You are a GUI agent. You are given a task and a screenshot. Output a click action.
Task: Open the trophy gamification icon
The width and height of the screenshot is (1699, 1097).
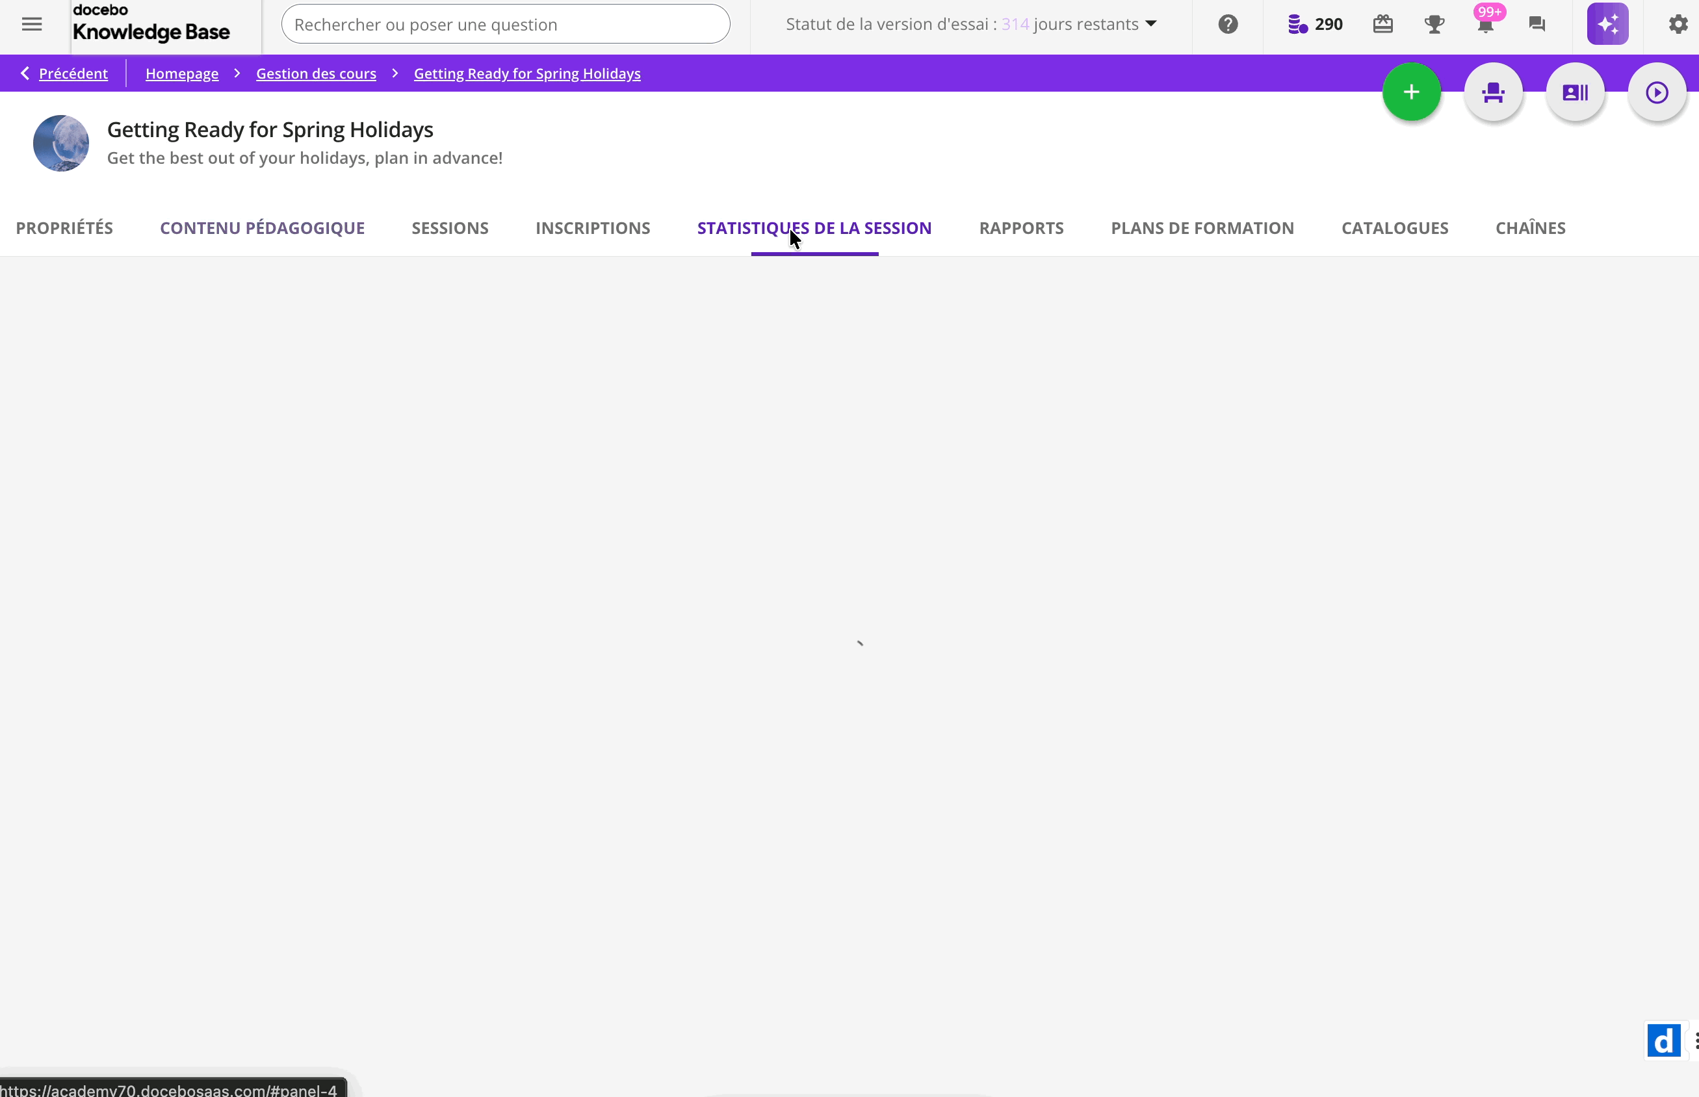tap(1434, 24)
